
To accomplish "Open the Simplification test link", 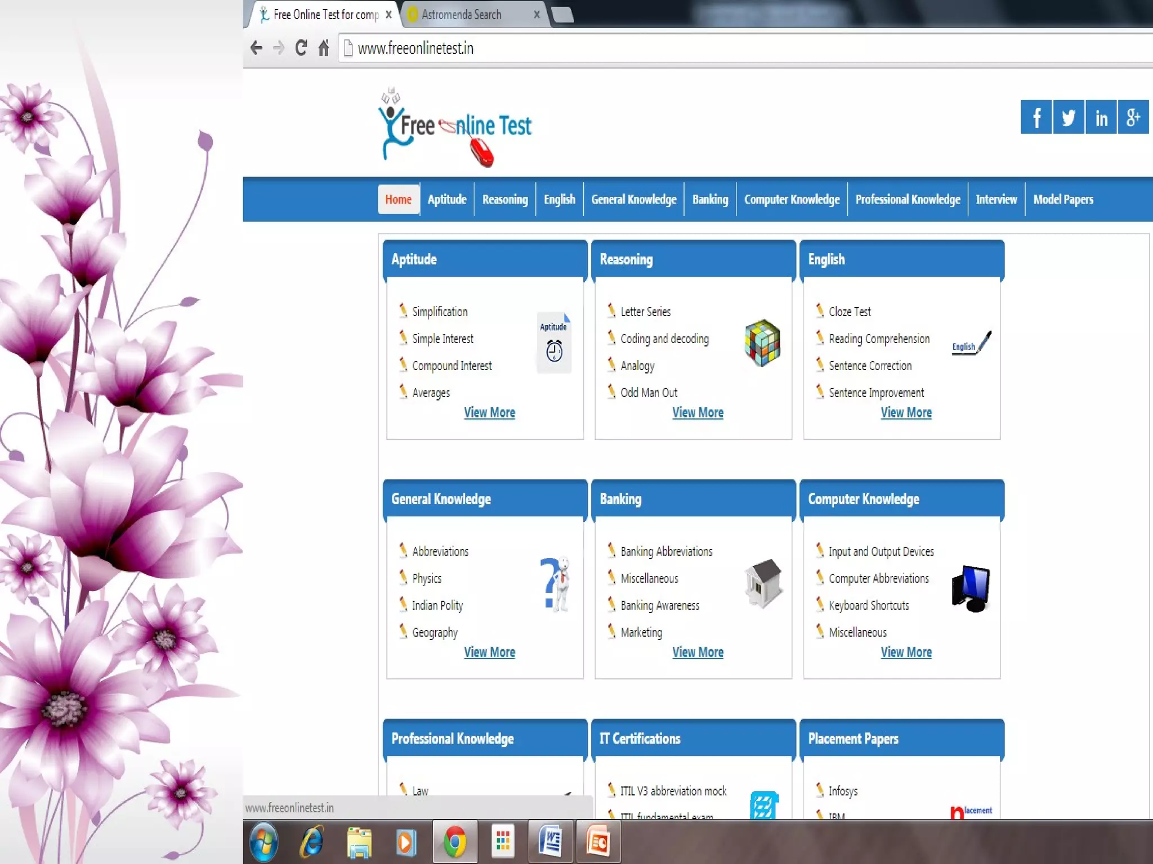I will 440,312.
